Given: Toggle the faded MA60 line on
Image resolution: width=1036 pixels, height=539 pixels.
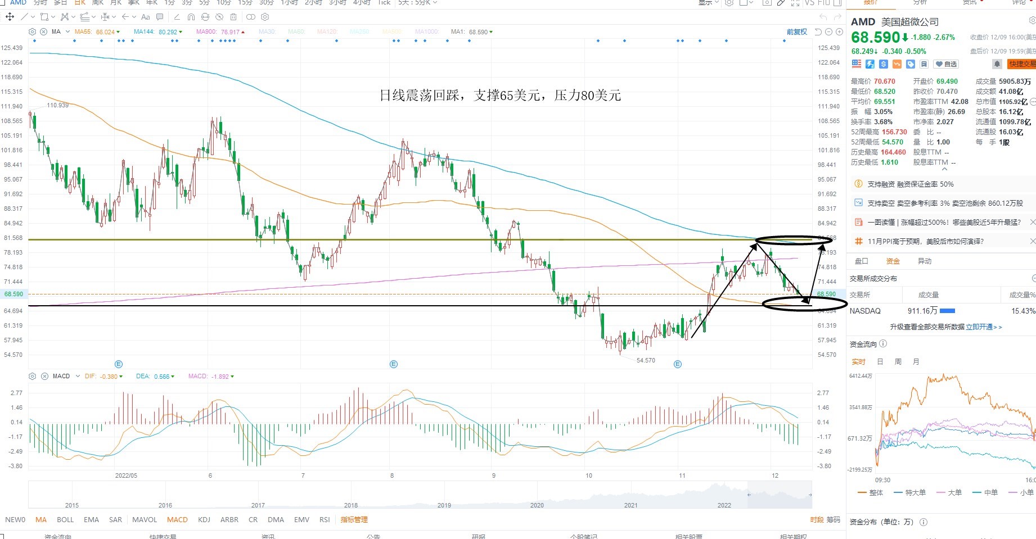Looking at the screenshot, I should 296,31.
